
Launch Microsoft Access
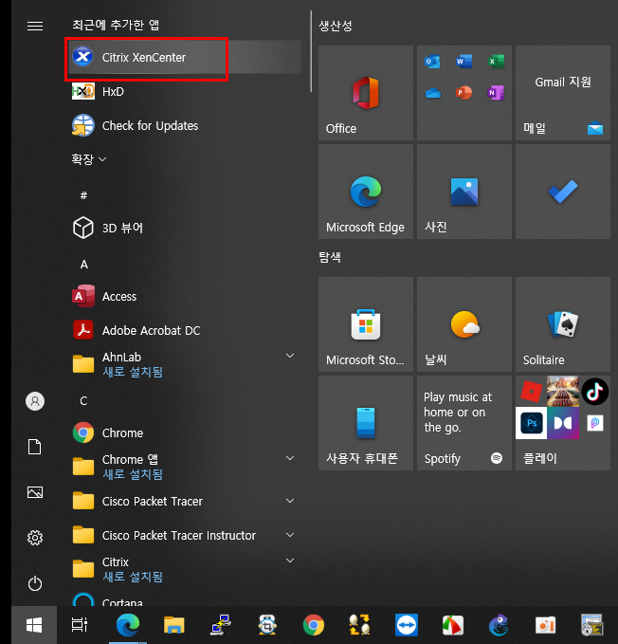click(x=185, y=296)
